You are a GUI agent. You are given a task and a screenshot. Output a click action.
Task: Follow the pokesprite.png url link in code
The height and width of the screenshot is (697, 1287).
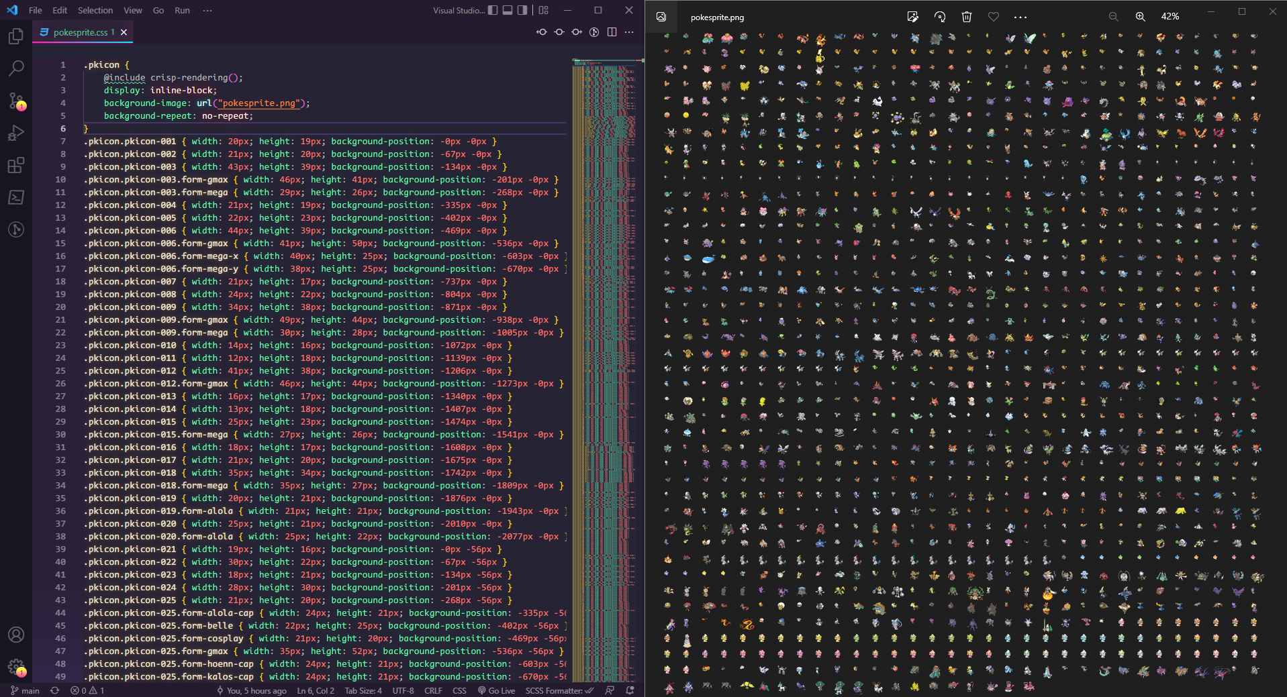pyautogui.click(x=258, y=103)
